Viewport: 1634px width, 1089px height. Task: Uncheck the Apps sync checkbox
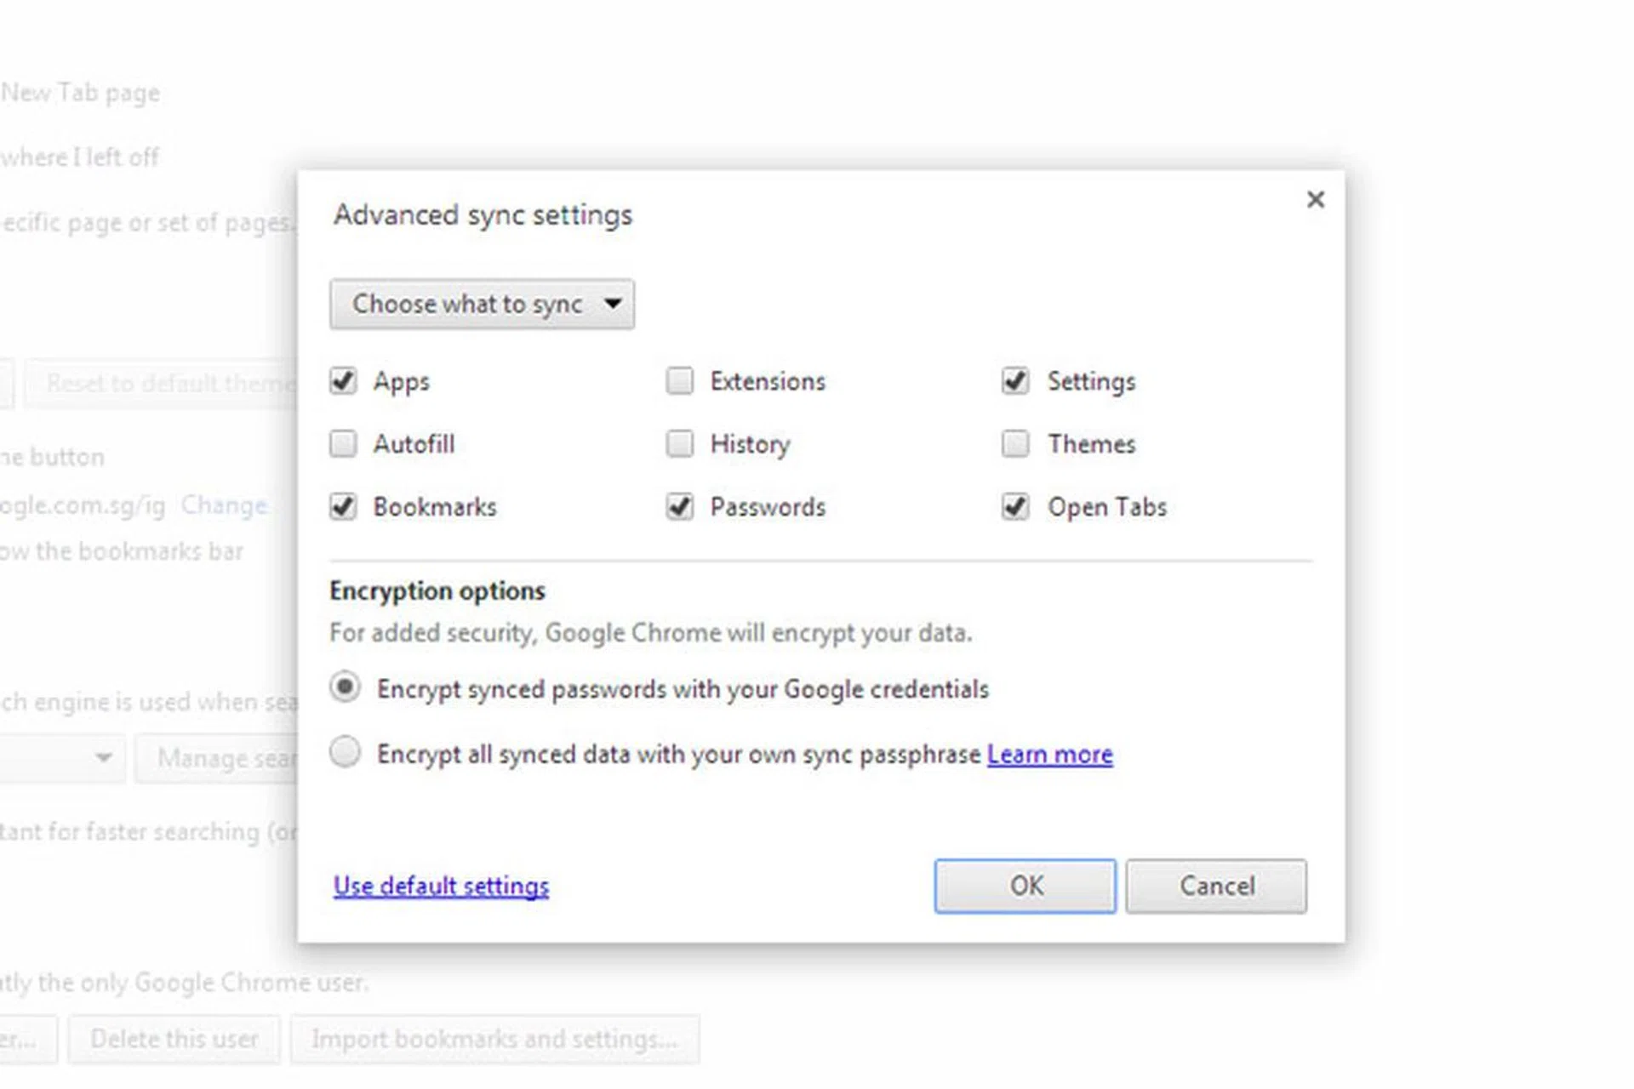click(343, 381)
